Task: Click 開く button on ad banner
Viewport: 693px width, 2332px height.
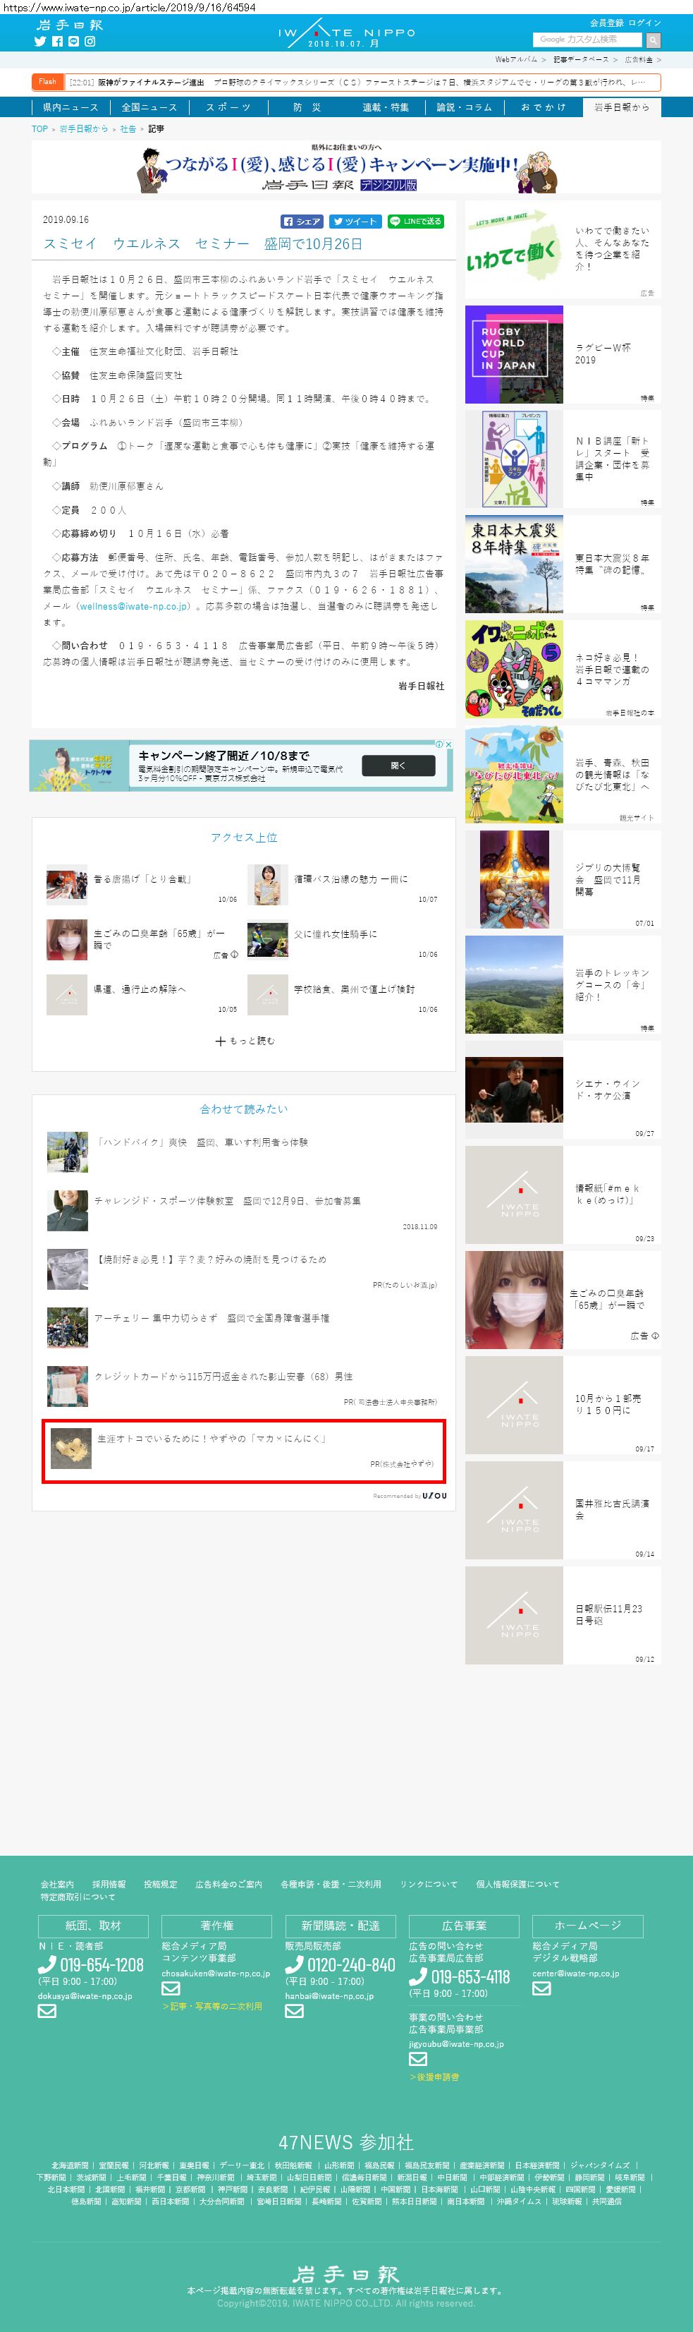Action: tap(398, 766)
